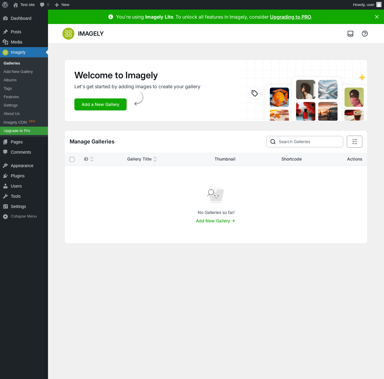Focus the Search Galleries input field
384x379 pixels.
[305, 142]
